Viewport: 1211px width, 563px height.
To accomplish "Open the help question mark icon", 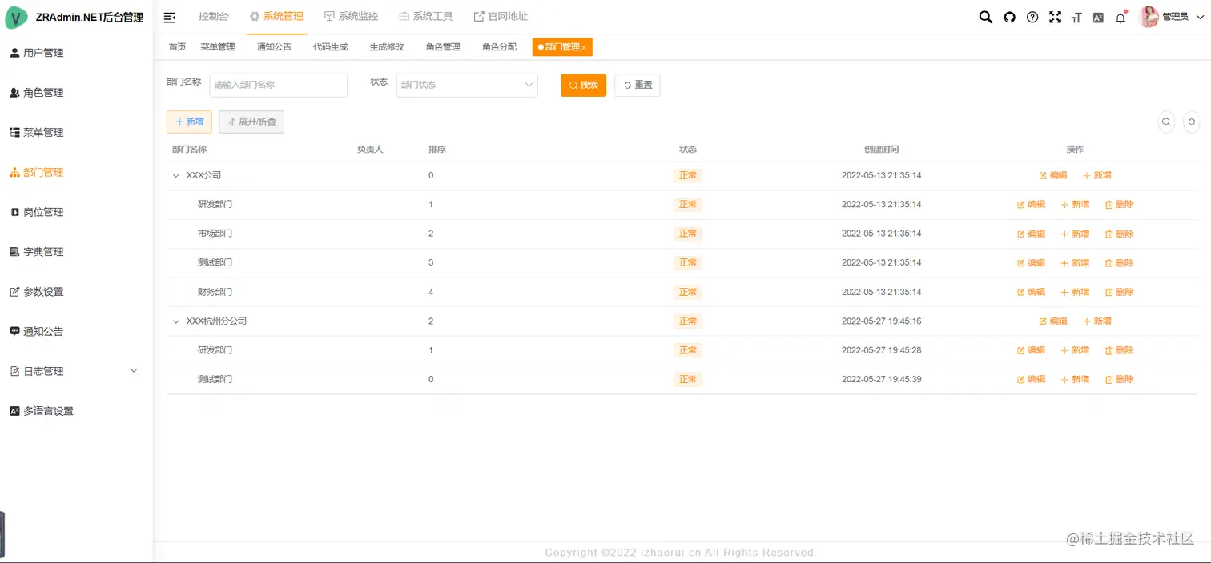I will pos(1032,17).
